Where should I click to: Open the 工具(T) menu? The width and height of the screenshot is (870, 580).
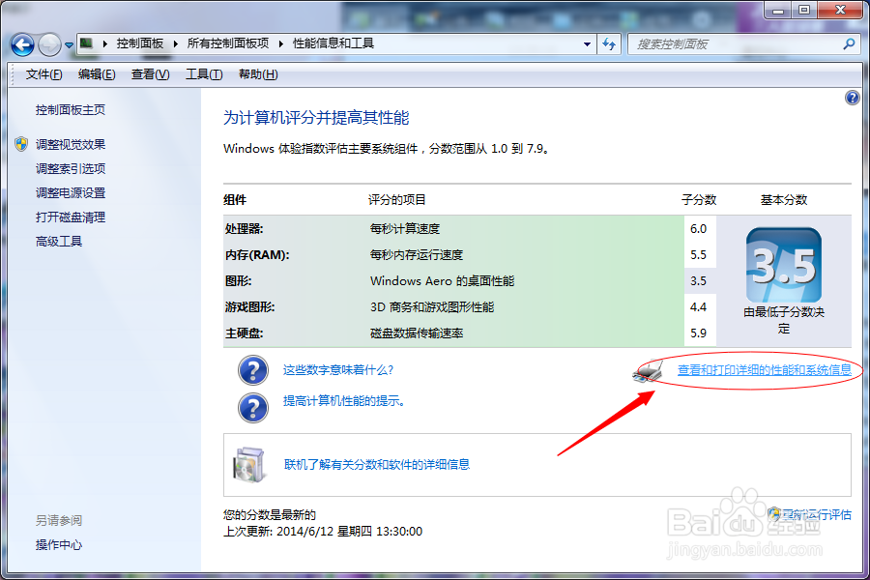pyautogui.click(x=203, y=74)
